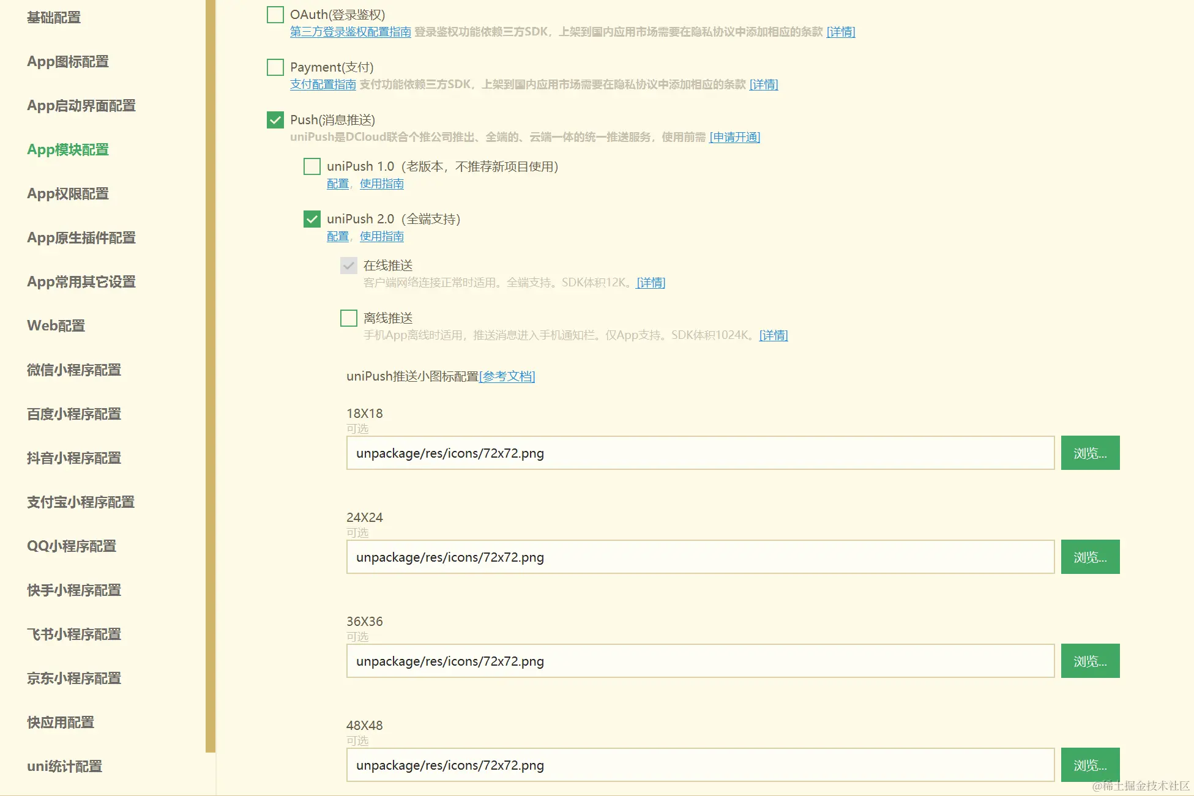Browse for the 48X48 push icon
1194x796 pixels.
click(x=1090, y=765)
